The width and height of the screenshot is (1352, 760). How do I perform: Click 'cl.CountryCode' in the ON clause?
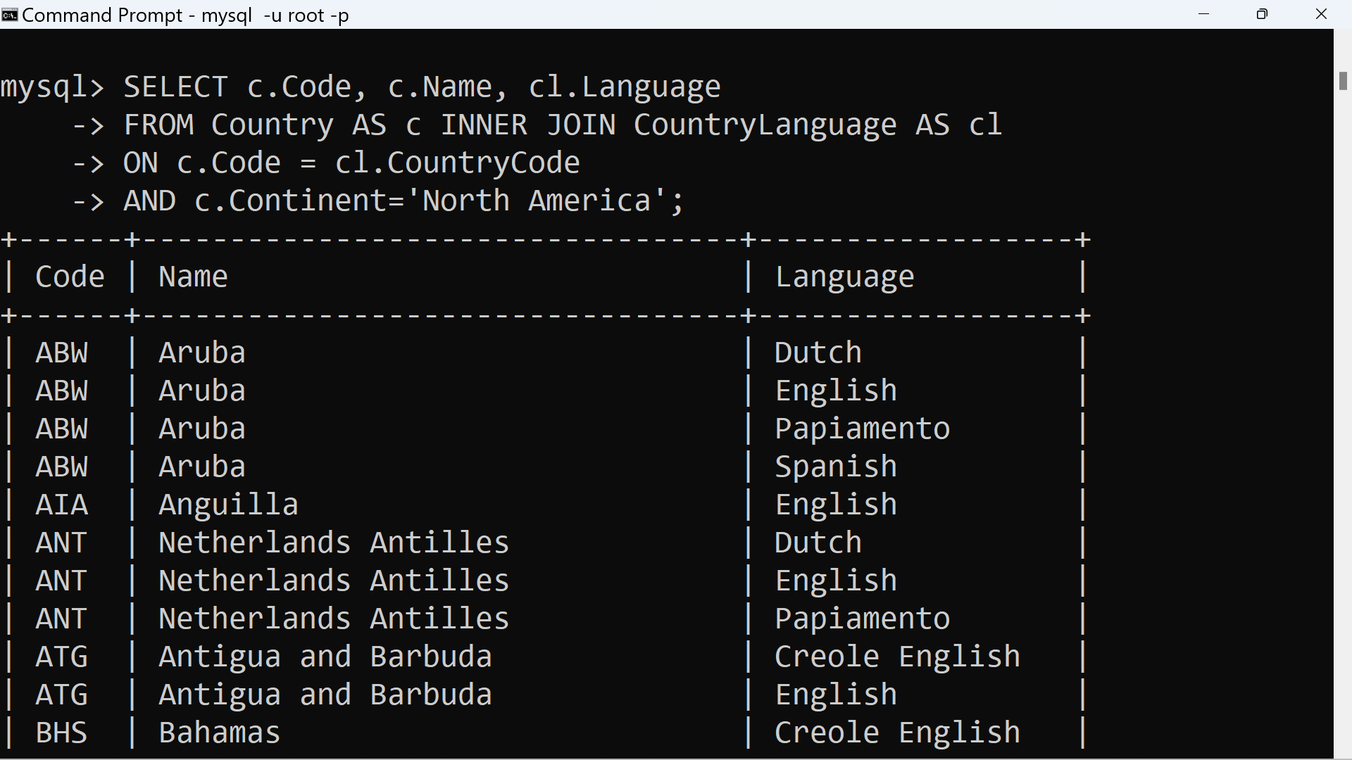[457, 163]
